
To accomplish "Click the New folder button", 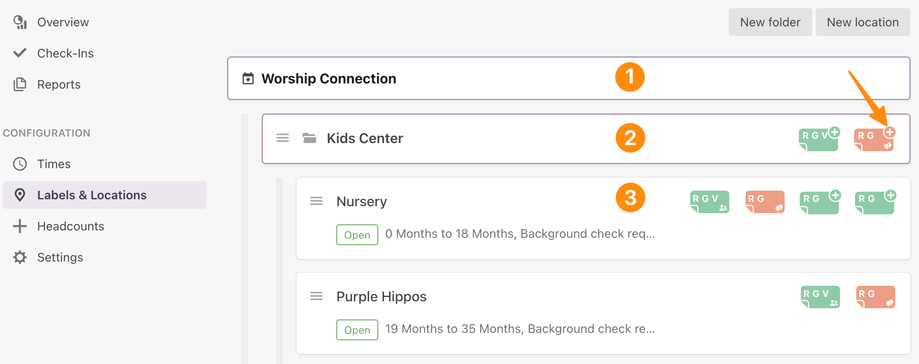I will pos(770,22).
